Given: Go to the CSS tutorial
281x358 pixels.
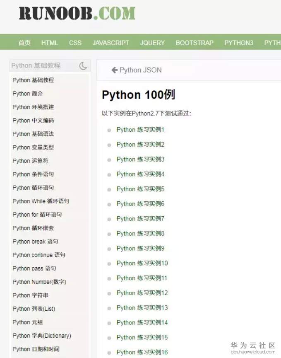Looking at the screenshot, I should [x=75, y=42].
